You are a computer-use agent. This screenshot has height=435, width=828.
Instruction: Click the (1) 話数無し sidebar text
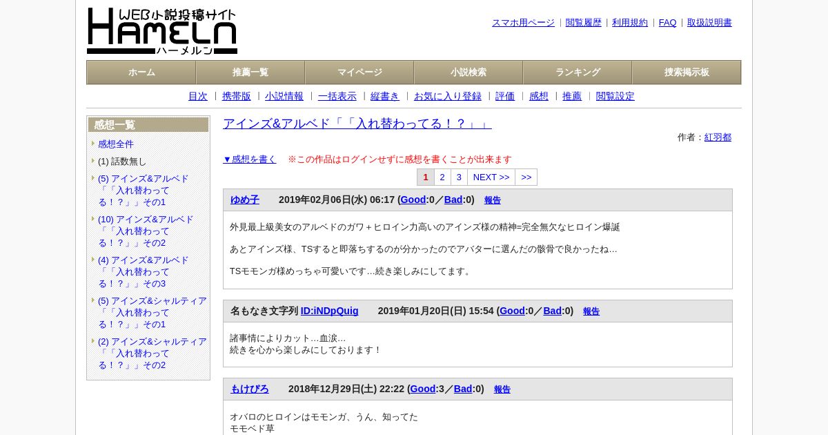coord(122,162)
